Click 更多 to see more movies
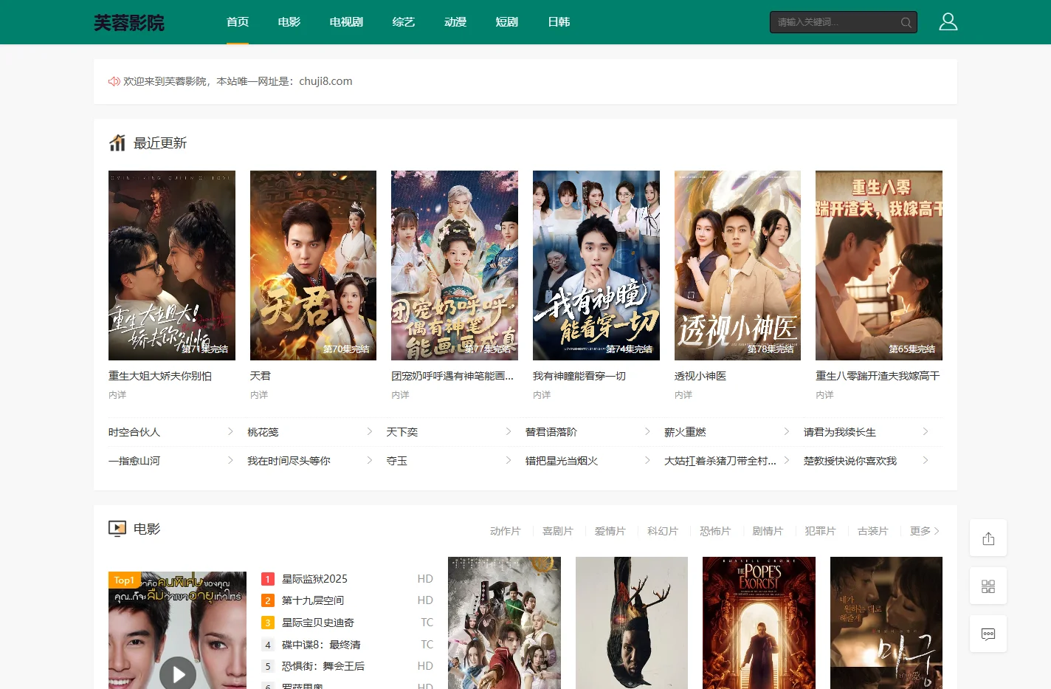Viewport: 1051px width, 689px height. pos(925,531)
